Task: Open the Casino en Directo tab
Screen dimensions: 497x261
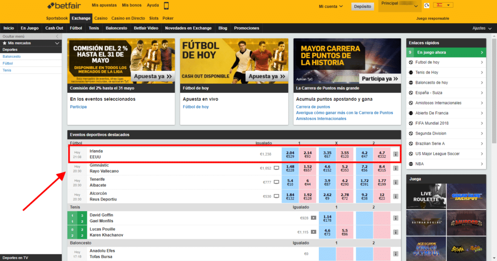Action: click(x=128, y=18)
